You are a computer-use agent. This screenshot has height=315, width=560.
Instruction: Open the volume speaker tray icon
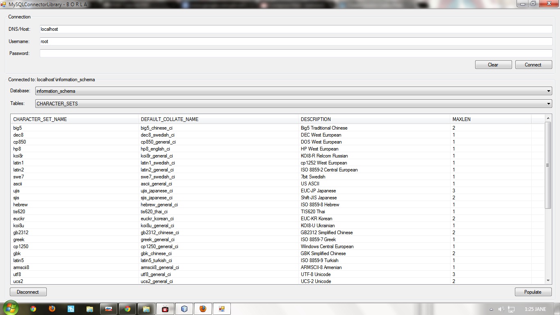[501, 309]
